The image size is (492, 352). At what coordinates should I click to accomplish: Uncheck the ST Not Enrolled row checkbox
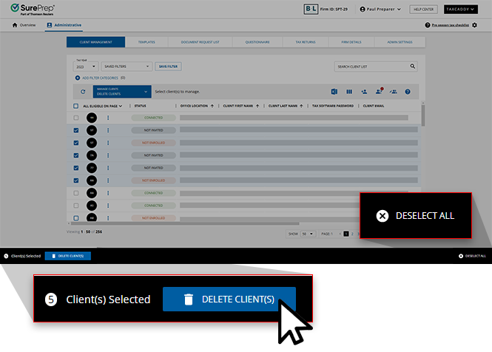tap(76, 143)
